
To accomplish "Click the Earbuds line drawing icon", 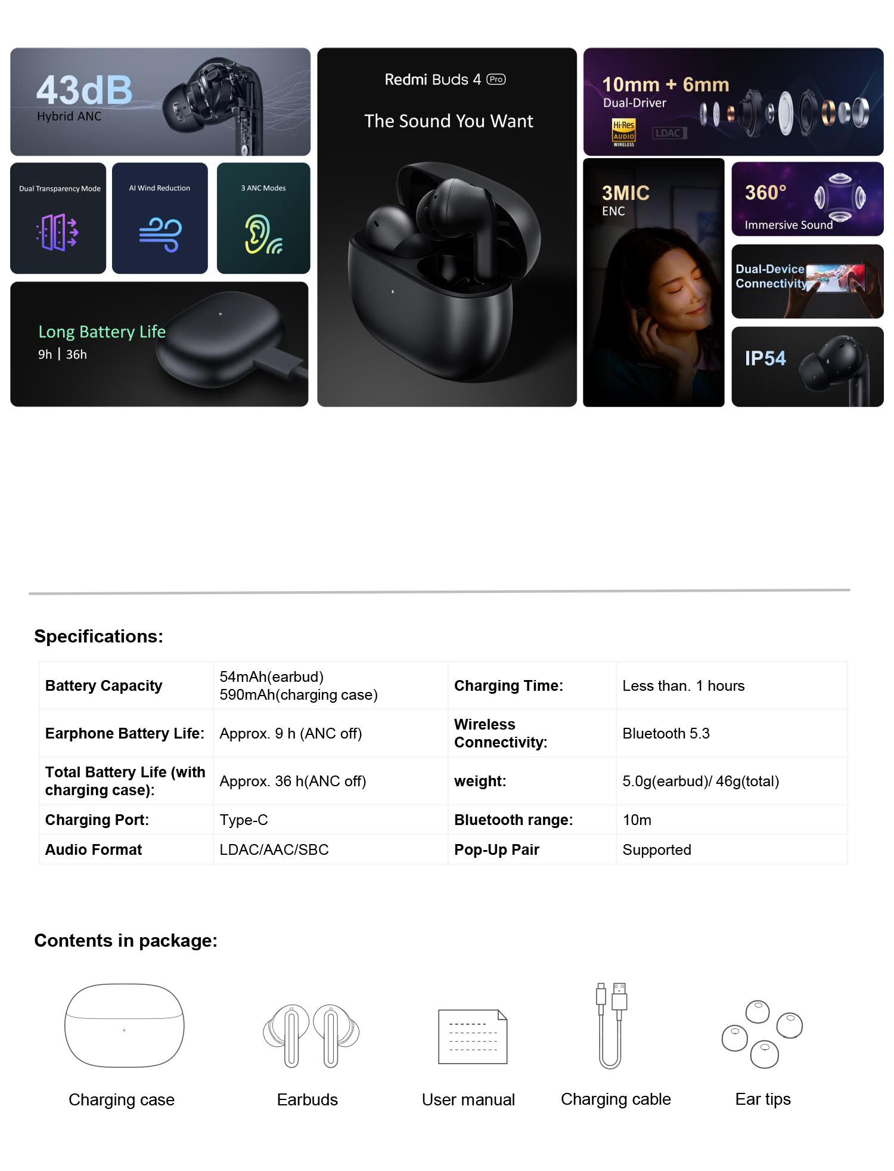I will point(311,1035).
